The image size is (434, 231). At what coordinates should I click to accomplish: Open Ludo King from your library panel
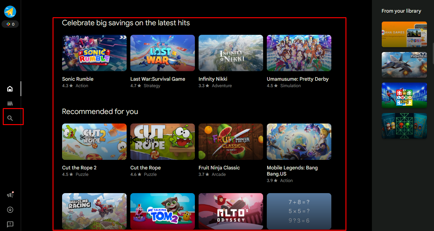404,95
